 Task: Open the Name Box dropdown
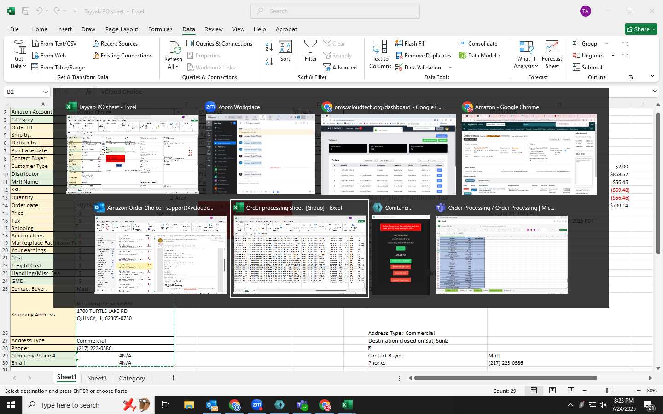(45, 92)
